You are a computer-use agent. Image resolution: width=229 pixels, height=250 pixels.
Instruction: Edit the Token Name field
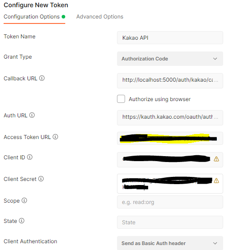(170, 38)
